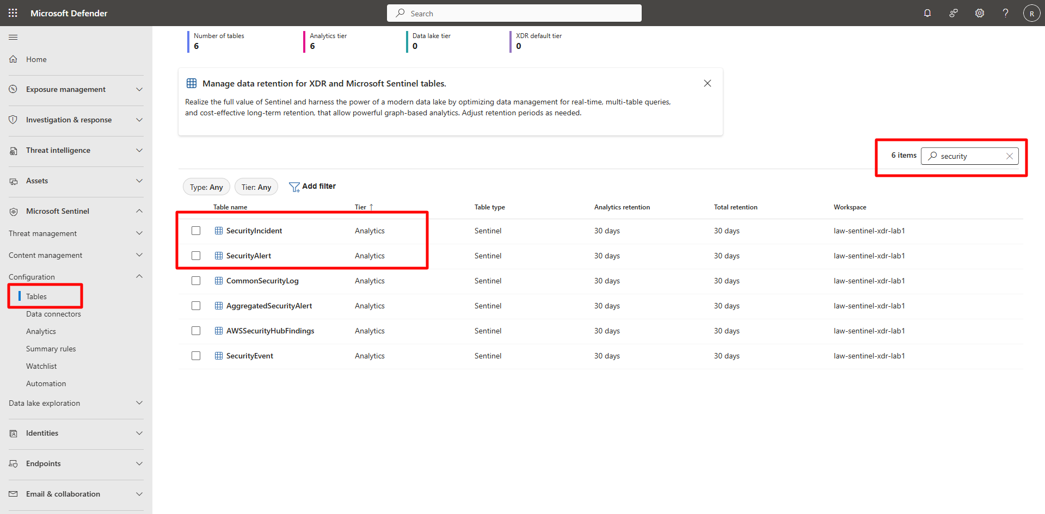
Task: Click the Add filter funnel icon
Action: (294, 187)
